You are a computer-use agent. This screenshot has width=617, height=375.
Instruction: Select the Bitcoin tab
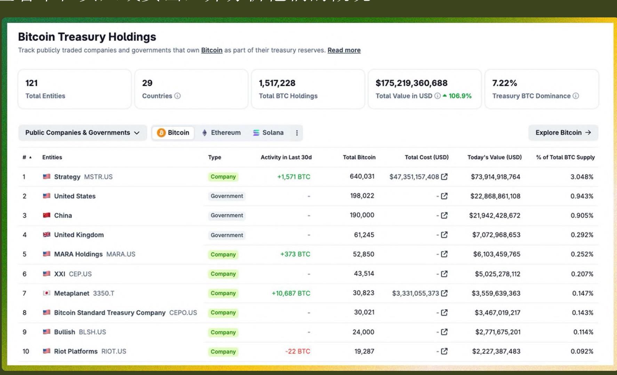point(173,133)
